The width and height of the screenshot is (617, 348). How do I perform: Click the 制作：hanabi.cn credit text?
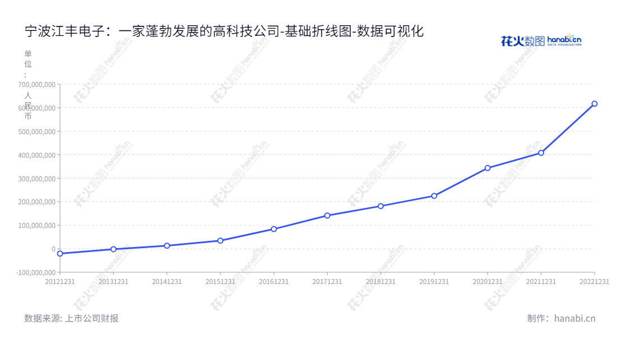[561, 318]
